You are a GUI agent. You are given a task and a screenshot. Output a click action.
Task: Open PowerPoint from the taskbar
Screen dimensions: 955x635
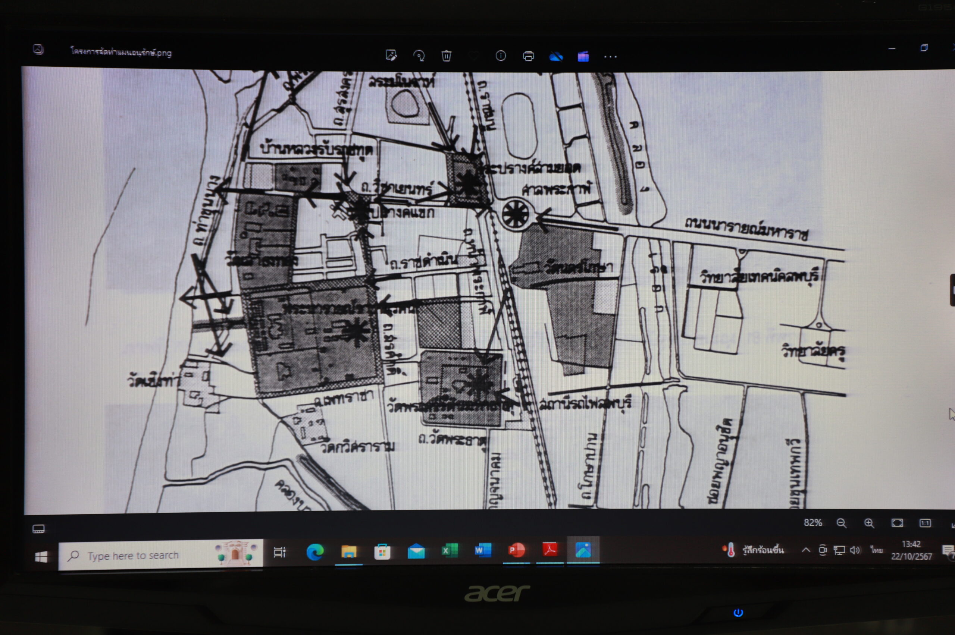(516, 550)
